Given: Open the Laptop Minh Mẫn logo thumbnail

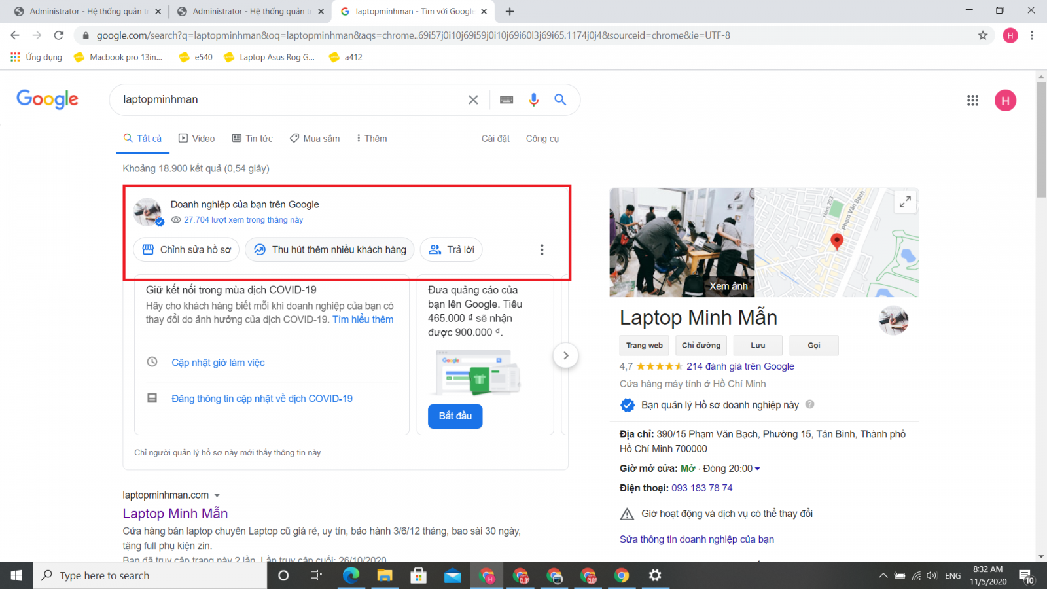Looking at the screenshot, I should (x=893, y=320).
